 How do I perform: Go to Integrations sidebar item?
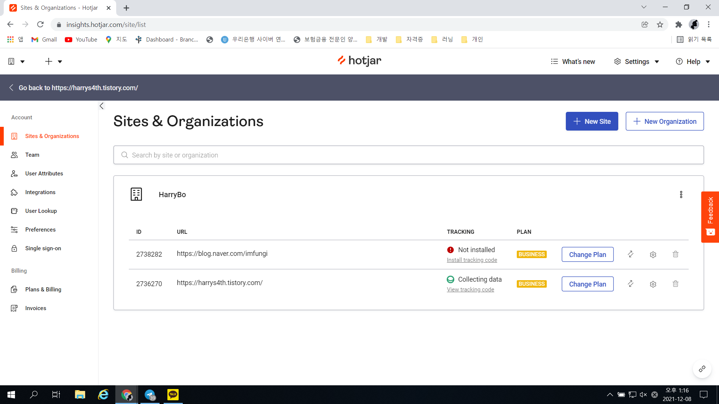(x=40, y=192)
